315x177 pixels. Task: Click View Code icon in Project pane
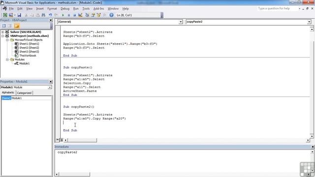4,26
